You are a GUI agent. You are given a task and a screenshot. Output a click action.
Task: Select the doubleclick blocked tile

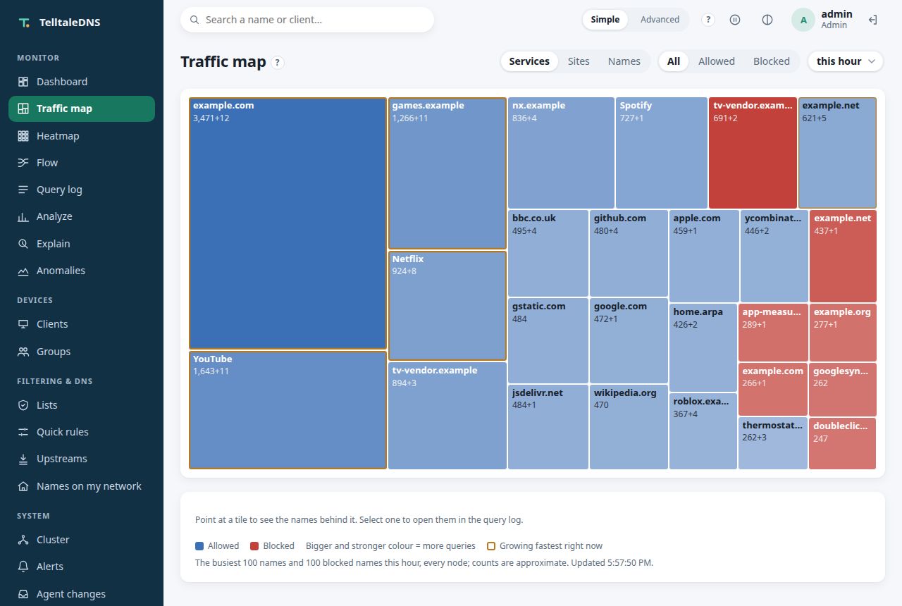pyautogui.click(x=843, y=443)
